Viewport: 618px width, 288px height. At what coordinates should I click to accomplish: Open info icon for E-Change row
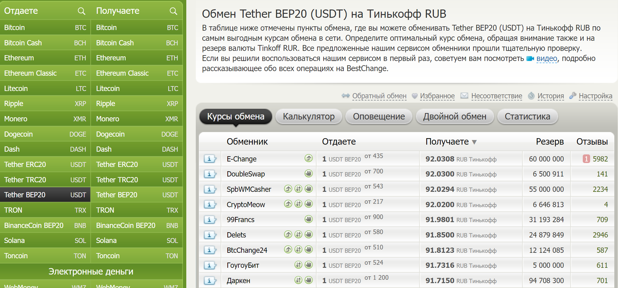[210, 159]
